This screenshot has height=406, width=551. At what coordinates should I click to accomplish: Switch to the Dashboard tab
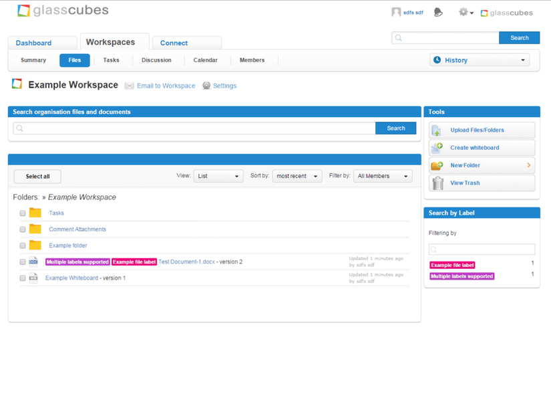pos(33,43)
